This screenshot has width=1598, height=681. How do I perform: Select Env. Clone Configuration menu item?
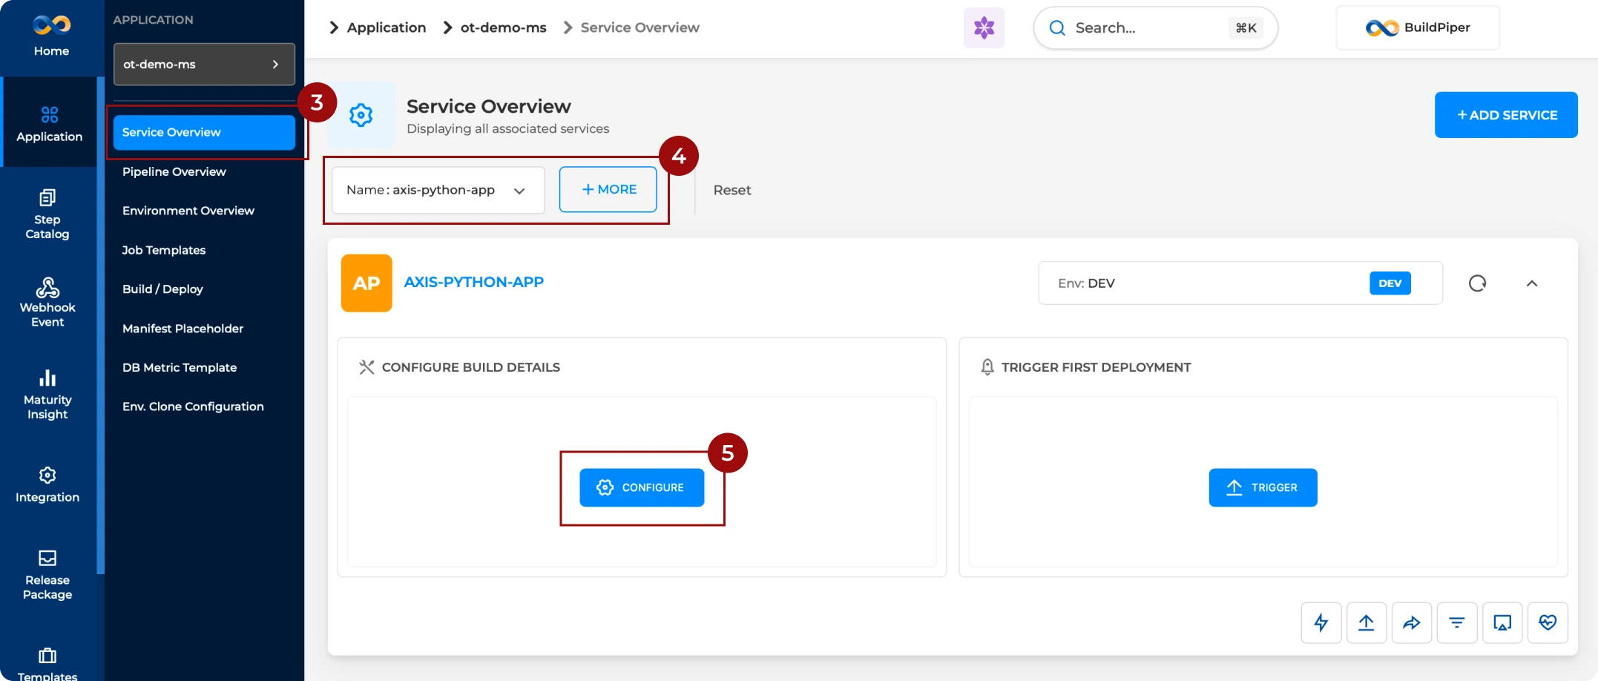(193, 407)
